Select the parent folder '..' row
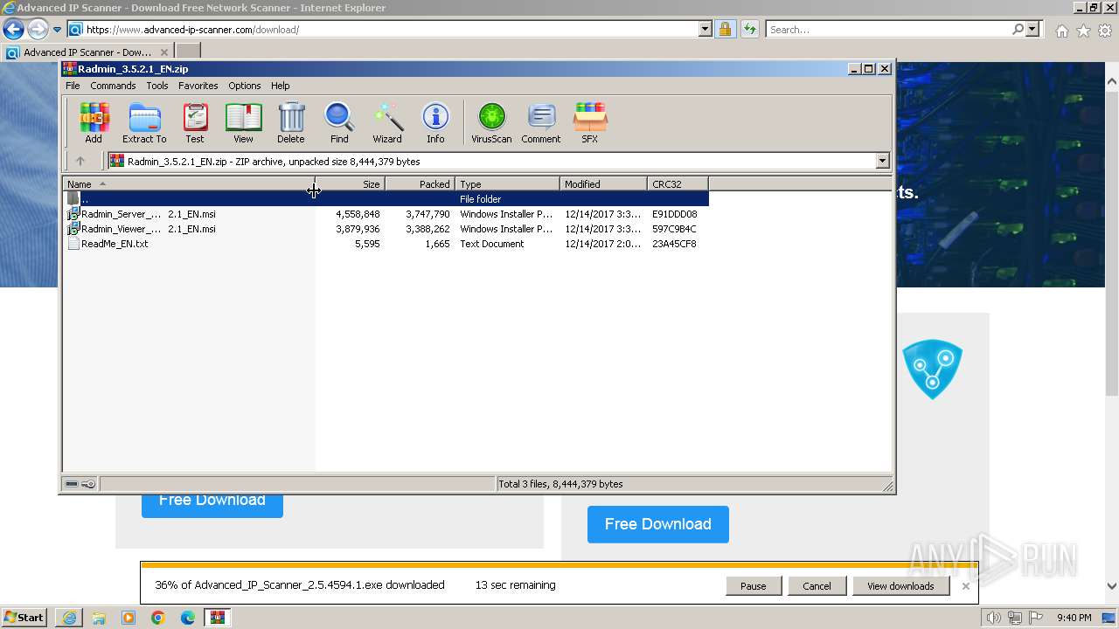1119x629 pixels. [x=386, y=199]
